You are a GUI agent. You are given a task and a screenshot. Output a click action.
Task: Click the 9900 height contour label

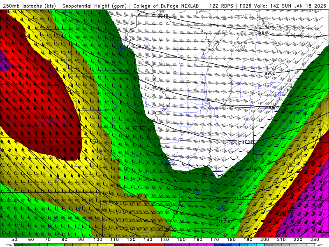pos(270,73)
